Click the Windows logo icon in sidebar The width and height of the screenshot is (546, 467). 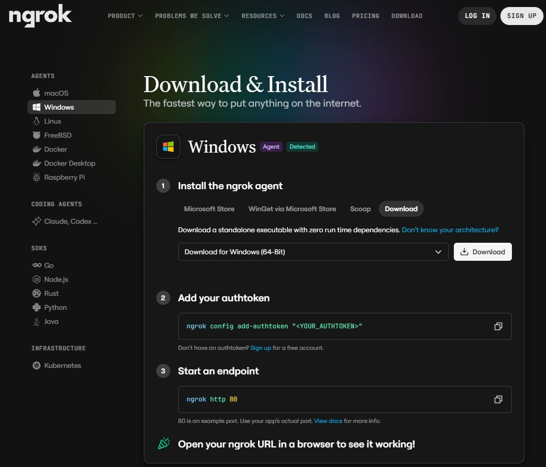pyautogui.click(x=36, y=107)
